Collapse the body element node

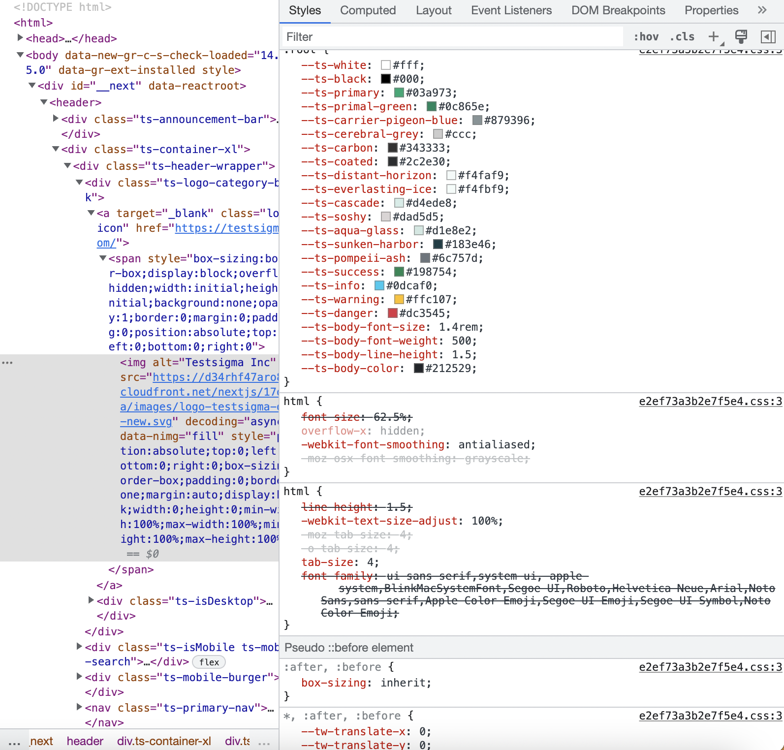click(x=20, y=55)
